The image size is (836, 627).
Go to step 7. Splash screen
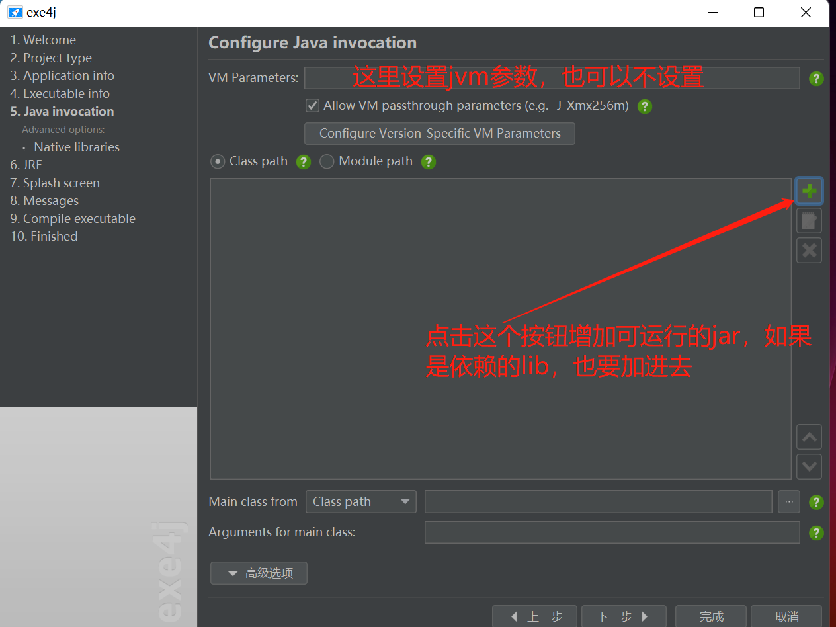pyautogui.click(x=55, y=183)
